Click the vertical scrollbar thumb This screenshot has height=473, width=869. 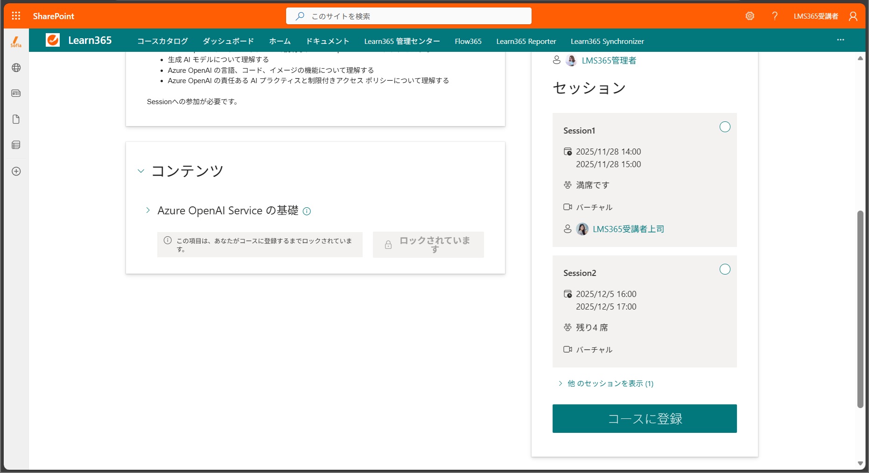(860, 309)
